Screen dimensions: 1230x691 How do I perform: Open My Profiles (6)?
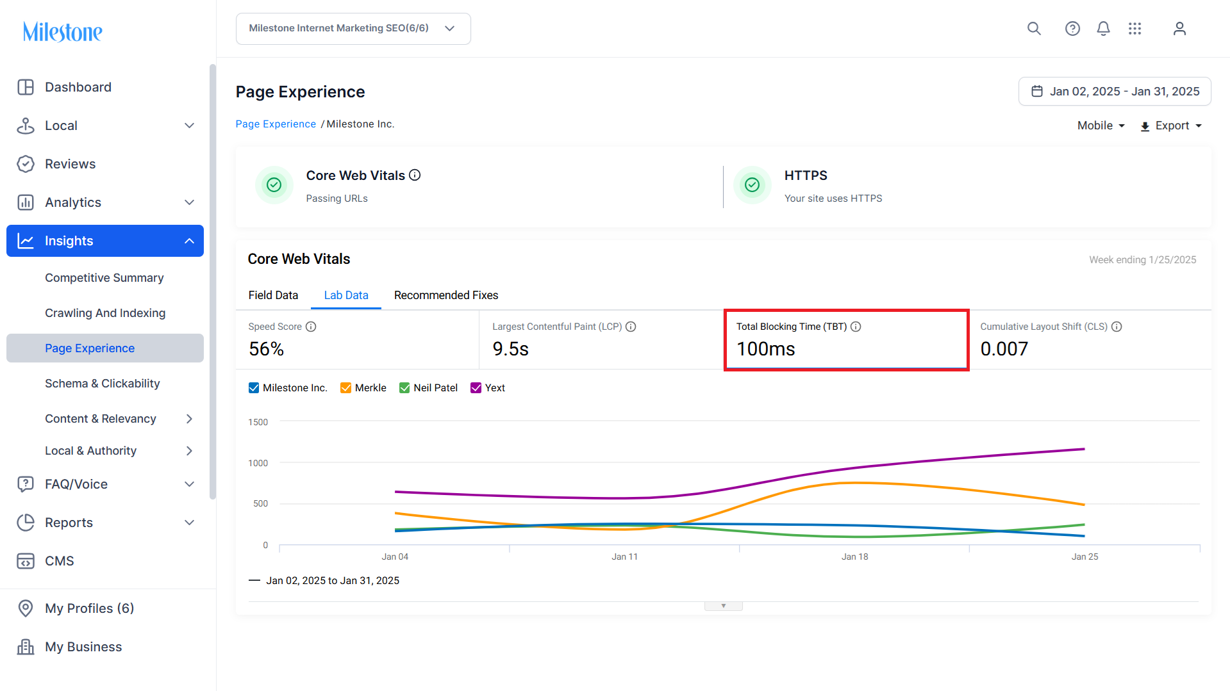click(x=90, y=608)
